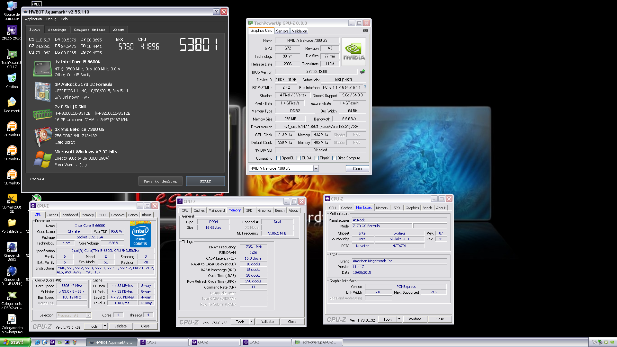Toggle the OpenCL checkbox in GPU-Z
Image resolution: width=617 pixels, height=347 pixels.
click(278, 158)
